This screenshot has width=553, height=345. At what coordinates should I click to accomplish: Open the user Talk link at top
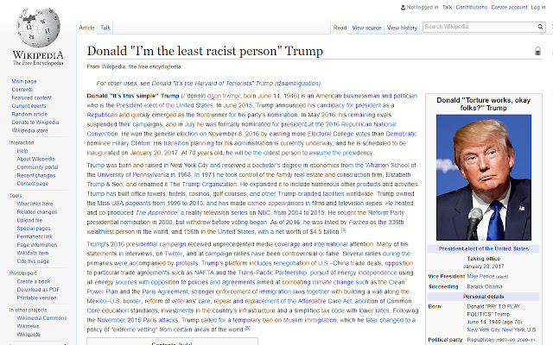tap(447, 8)
